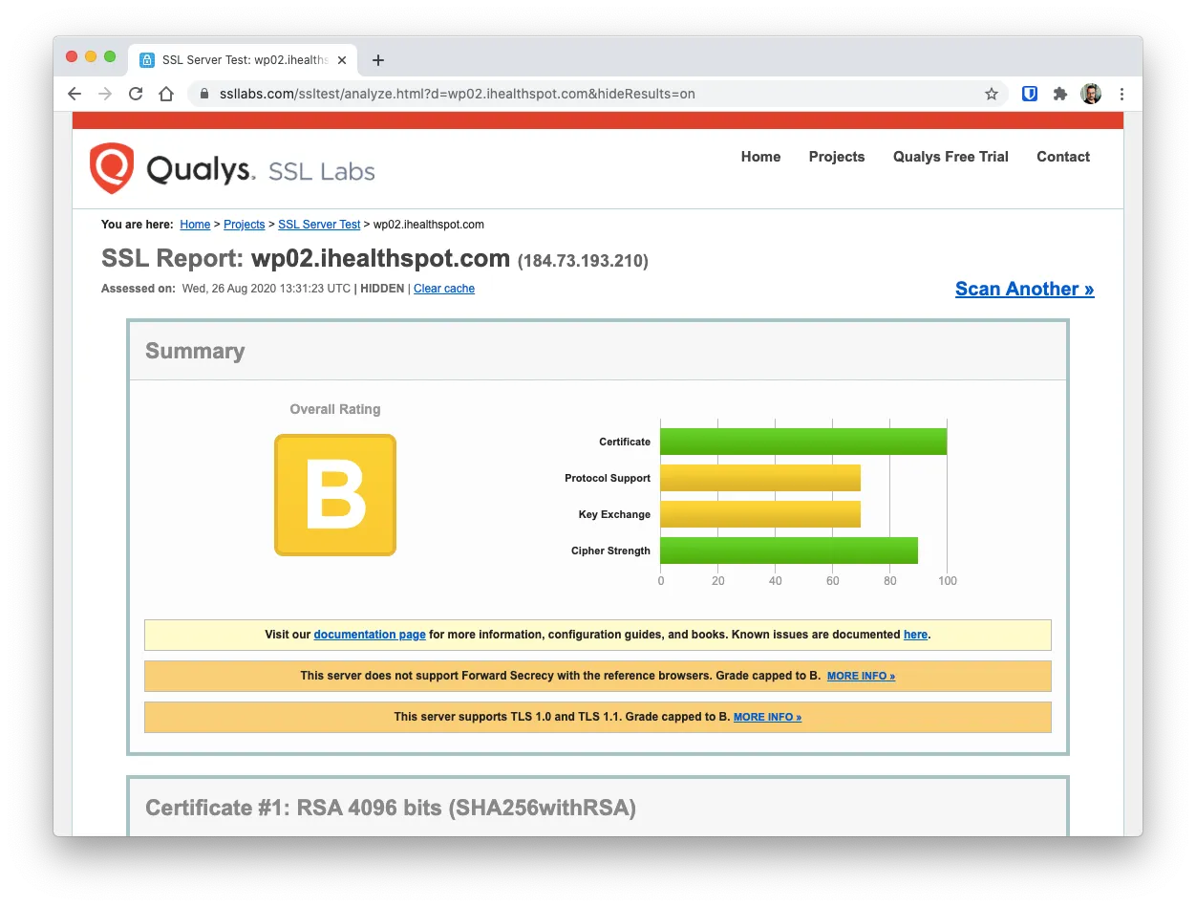Go back with the browser back arrow
The image size is (1196, 907).
tap(75, 94)
